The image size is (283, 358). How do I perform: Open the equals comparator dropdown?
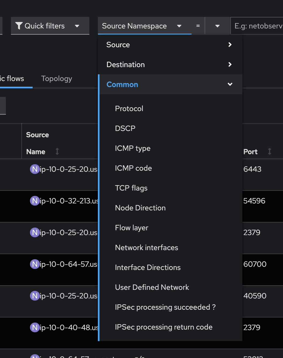pyautogui.click(x=217, y=26)
